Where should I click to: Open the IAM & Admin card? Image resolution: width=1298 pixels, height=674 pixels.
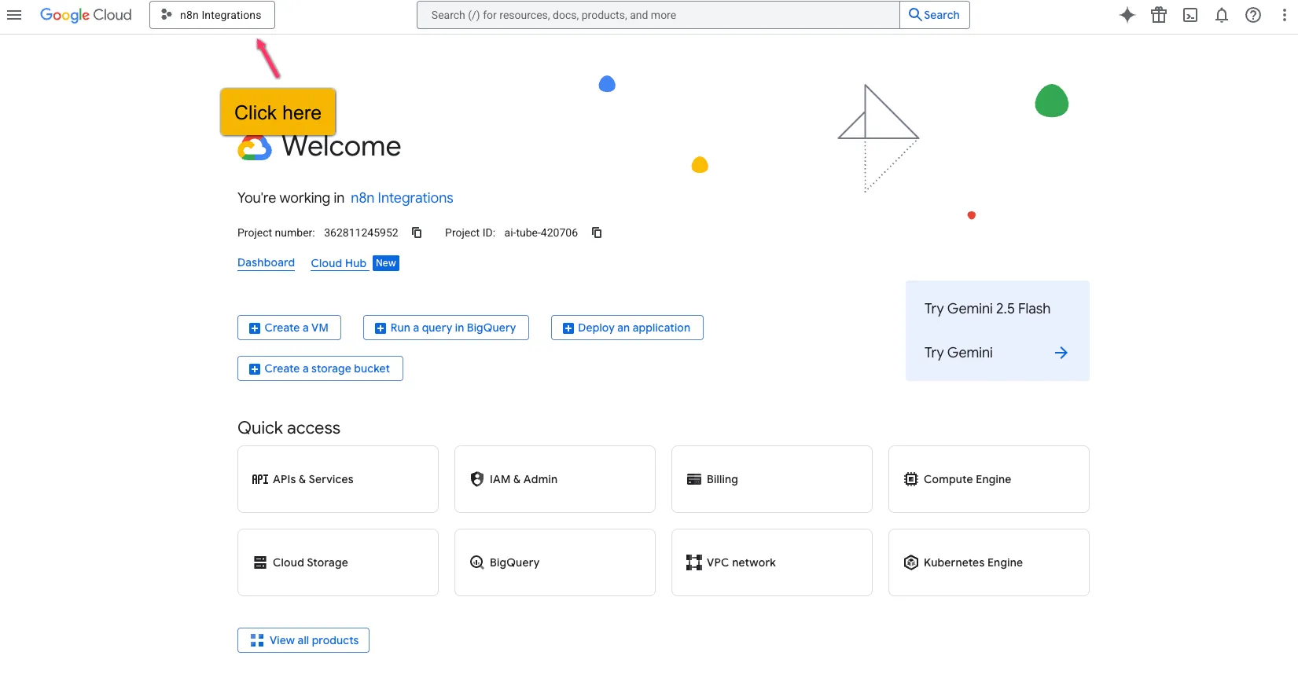pyautogui.click(x=555, y=479)
